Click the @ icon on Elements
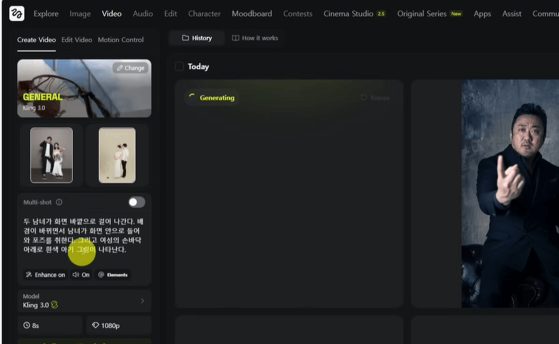559x344 pixels. 101,275
